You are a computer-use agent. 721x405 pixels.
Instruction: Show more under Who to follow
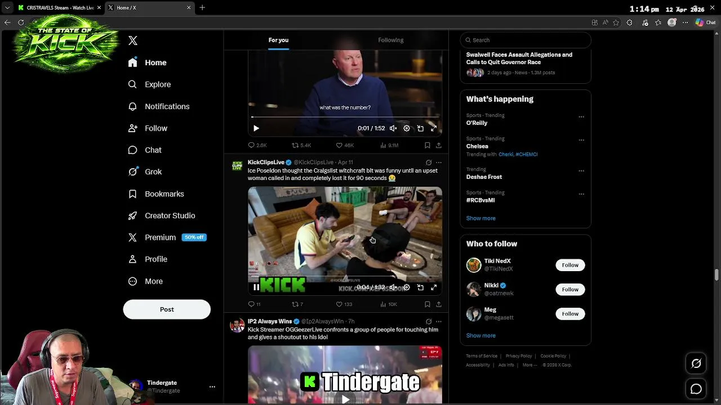[481, 336]
